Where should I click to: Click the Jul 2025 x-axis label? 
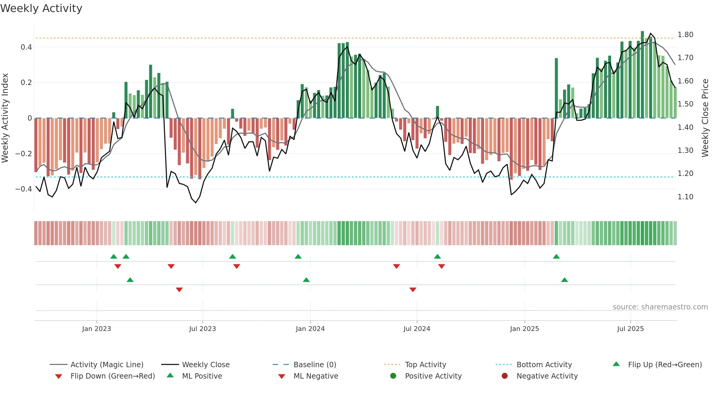point(630,329)
